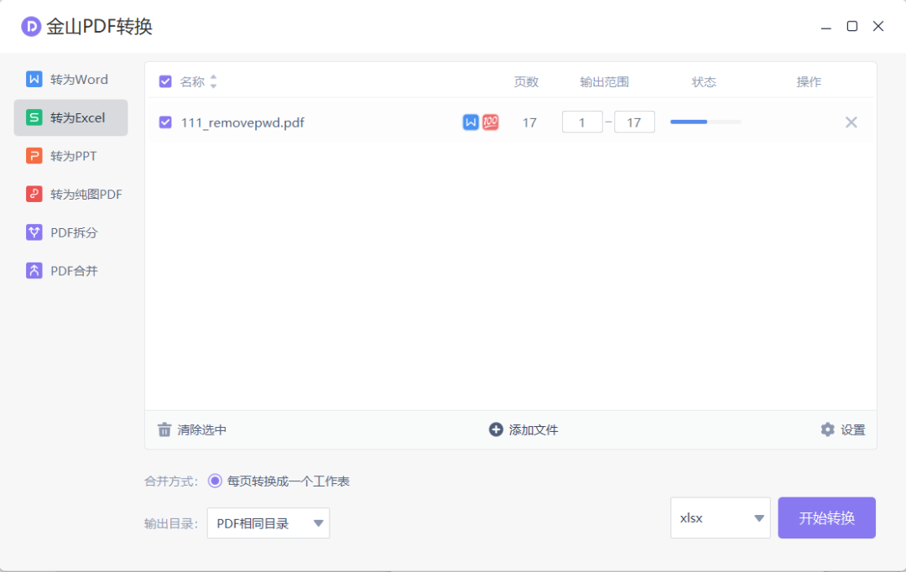Image resolution: width=906 pixels, height=572 pixels.
Task: Open the 输出目录 PDF相同目录 dropdown
Action: pyautogui.click(x=268, y=523)
